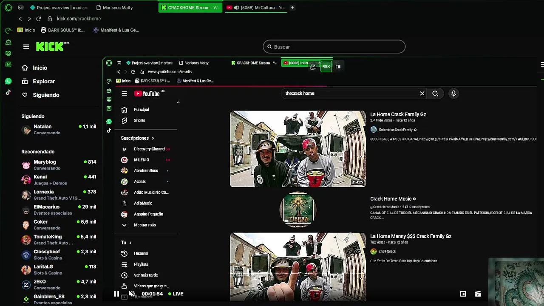
Task: Click the YouTube logo in the stream
Action: tap(147, 93)
